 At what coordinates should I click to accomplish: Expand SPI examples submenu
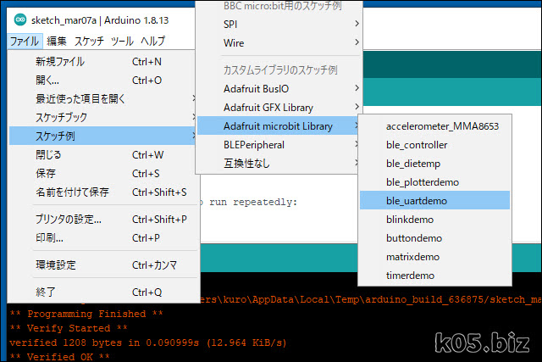(279, 25)
